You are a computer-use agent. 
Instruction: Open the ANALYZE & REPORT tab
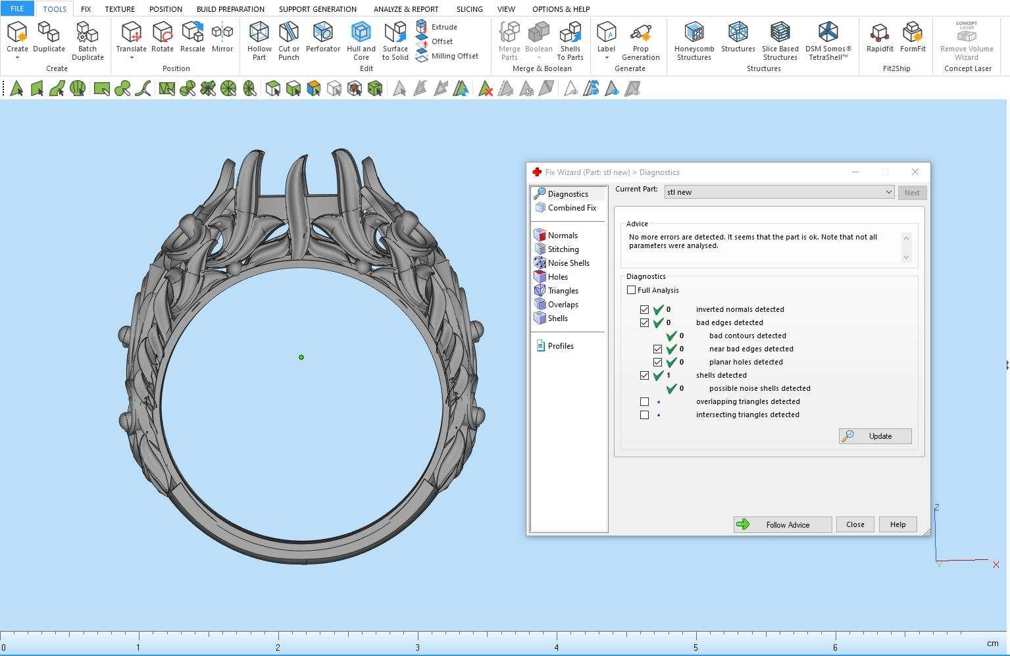point(405,9)
